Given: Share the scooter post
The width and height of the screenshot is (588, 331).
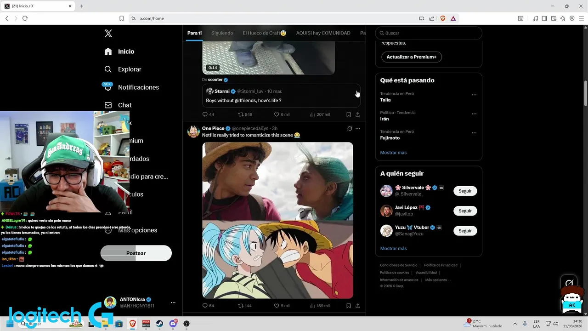Looking at the screenshot, I should pyautogui.click(x=358, y=114).
